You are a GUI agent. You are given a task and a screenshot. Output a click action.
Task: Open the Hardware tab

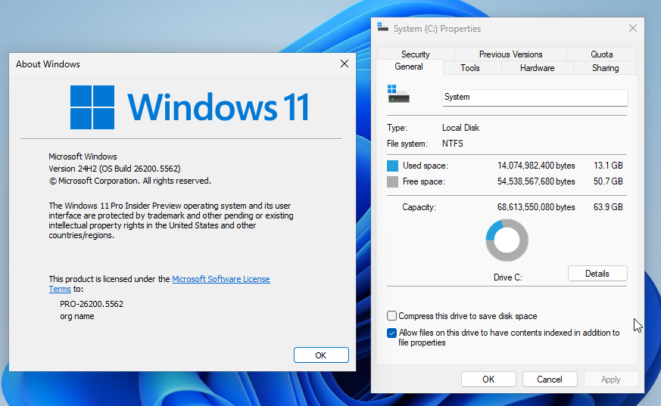pos(537,68)
